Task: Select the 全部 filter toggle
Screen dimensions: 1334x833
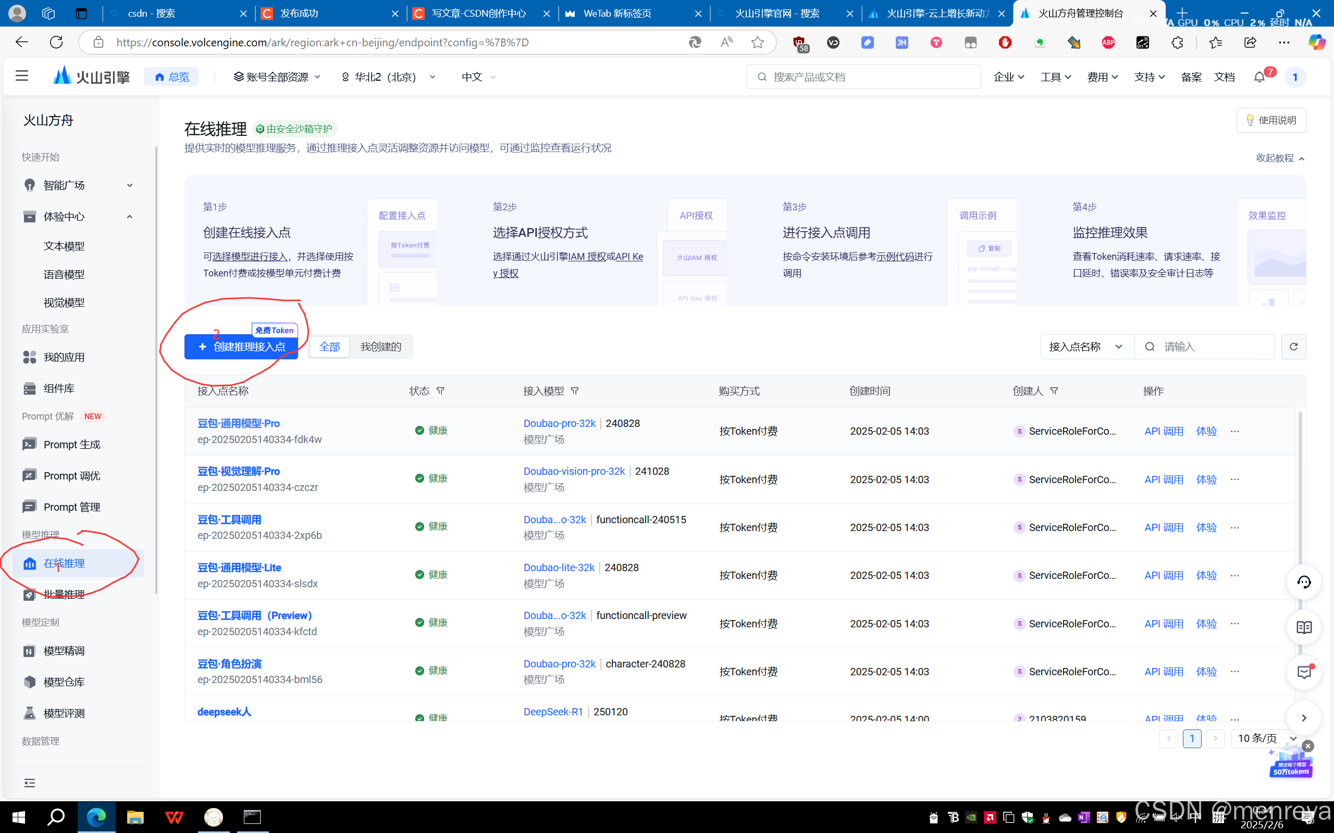Action: pyautogui.click(x=329, y=347)
